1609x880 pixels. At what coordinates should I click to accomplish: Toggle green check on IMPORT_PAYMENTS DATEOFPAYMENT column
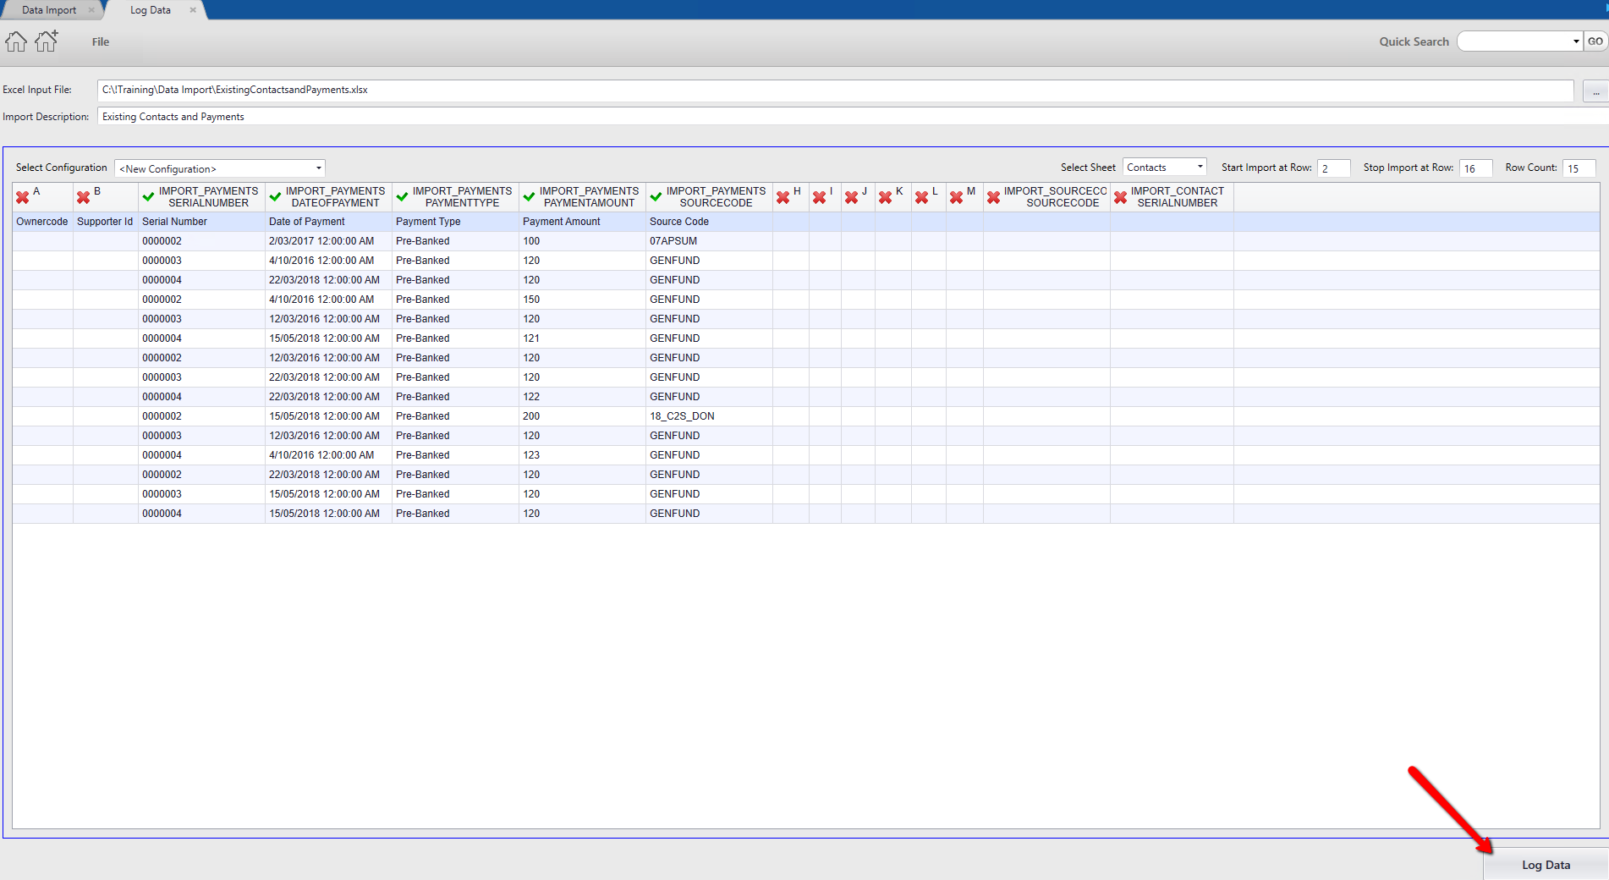pos(276,197)
